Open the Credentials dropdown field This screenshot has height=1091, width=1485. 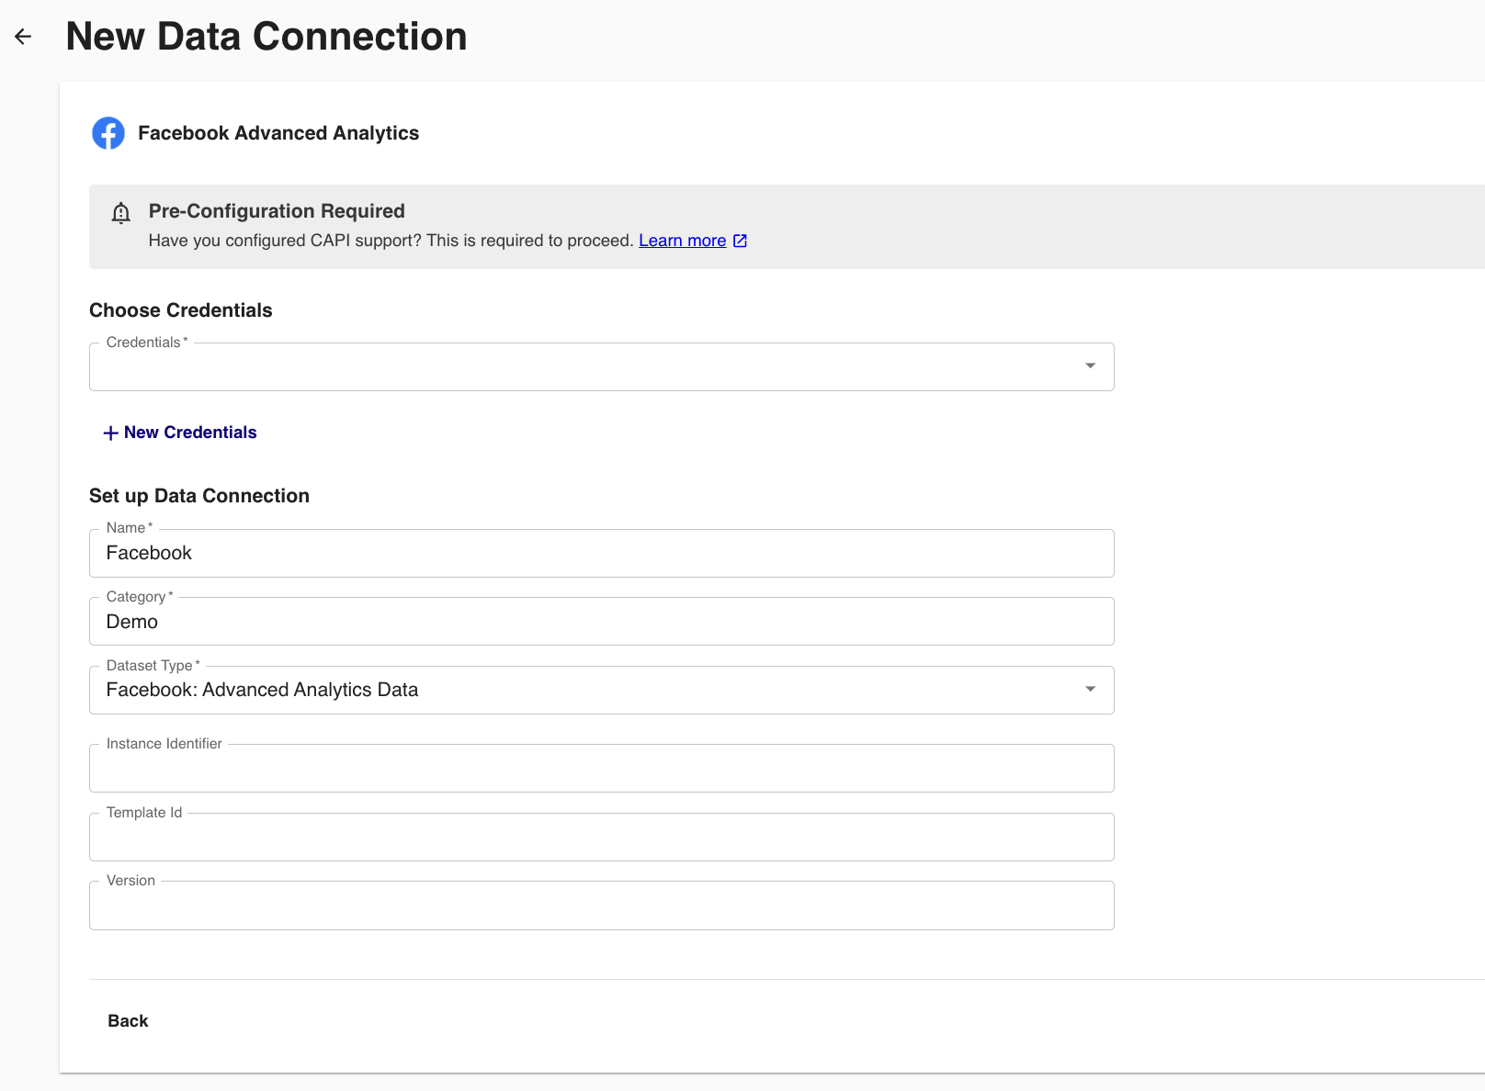[x=588, y=367]
